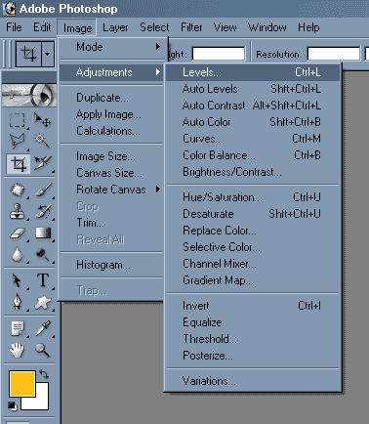Swap foreground and background colors
Image resolution: width=369 pixels, height=424 pixels.
(44, 374)
